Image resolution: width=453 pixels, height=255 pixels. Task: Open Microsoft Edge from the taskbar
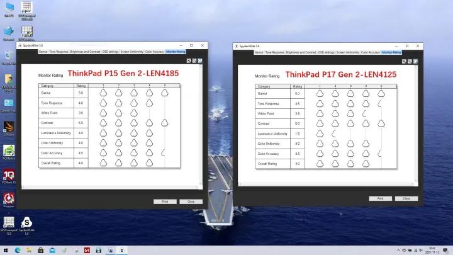(18, 251)
